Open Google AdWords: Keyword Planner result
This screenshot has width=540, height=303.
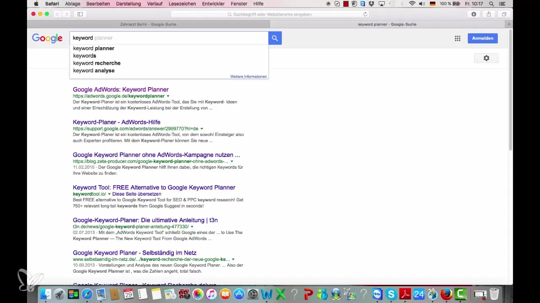[121, 90]
